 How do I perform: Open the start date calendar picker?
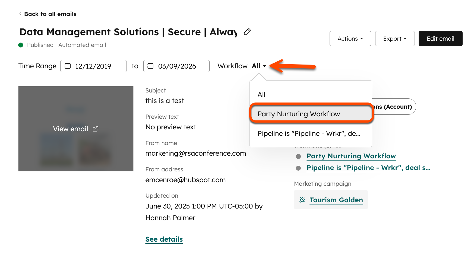68,66
